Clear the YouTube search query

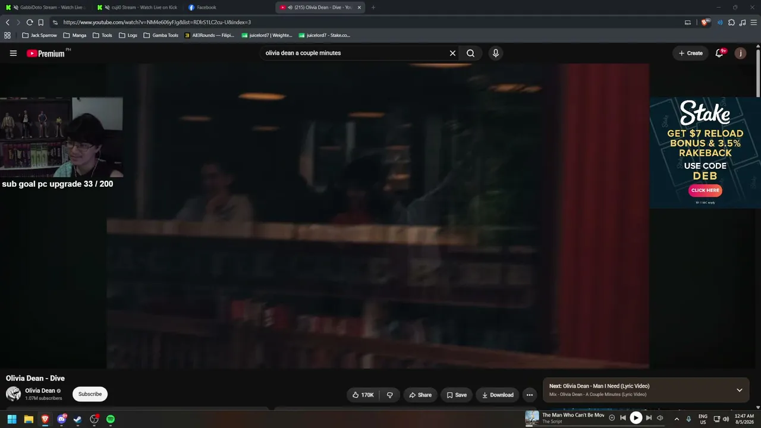coord(452,53)
